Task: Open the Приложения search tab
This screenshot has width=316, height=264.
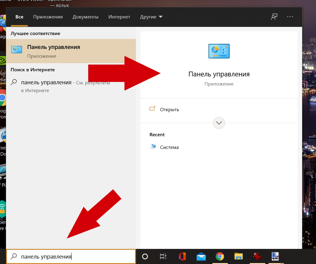Action: [48, 17]
